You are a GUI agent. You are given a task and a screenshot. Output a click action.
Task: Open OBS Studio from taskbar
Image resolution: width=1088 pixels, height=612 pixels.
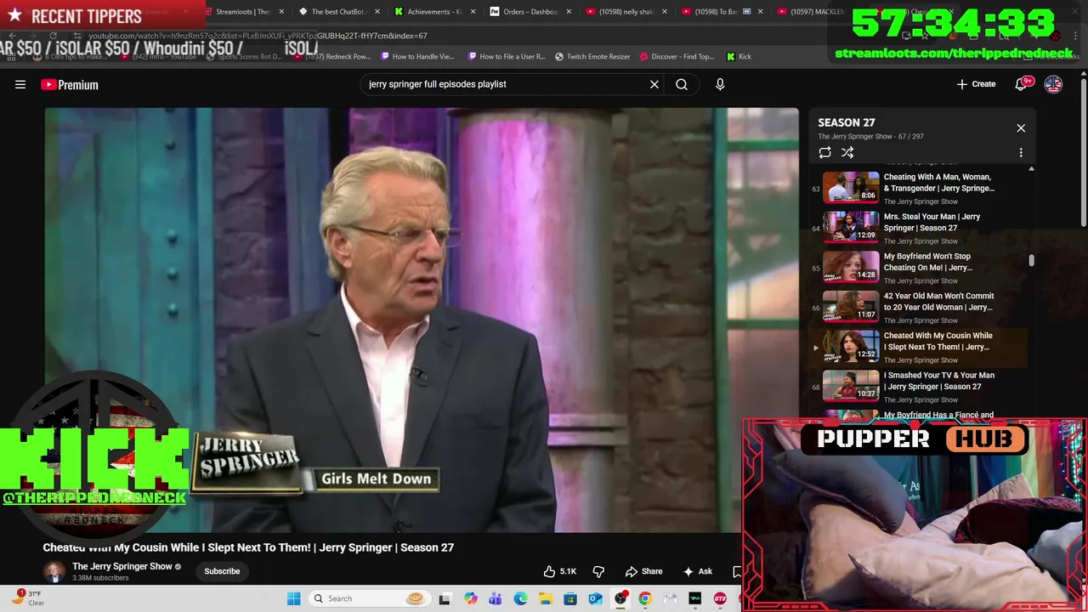[x=620, y=598]
